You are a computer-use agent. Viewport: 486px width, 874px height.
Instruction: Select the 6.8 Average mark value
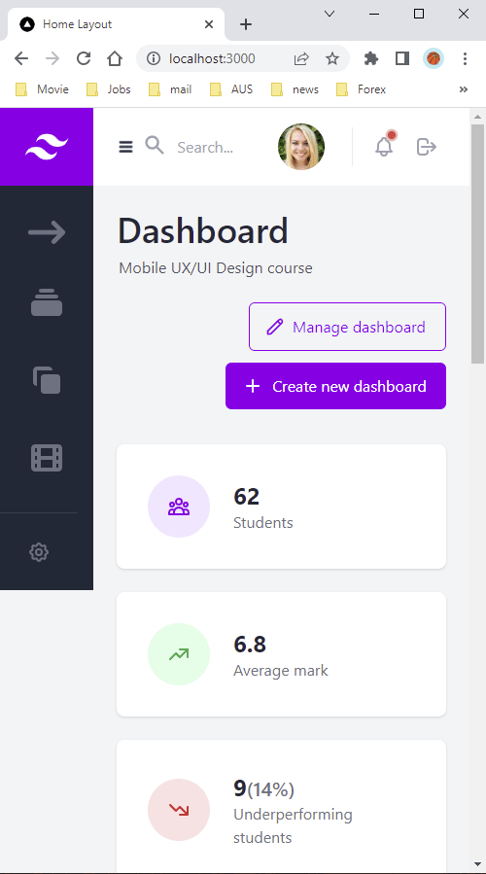click(x=250, y=645)
